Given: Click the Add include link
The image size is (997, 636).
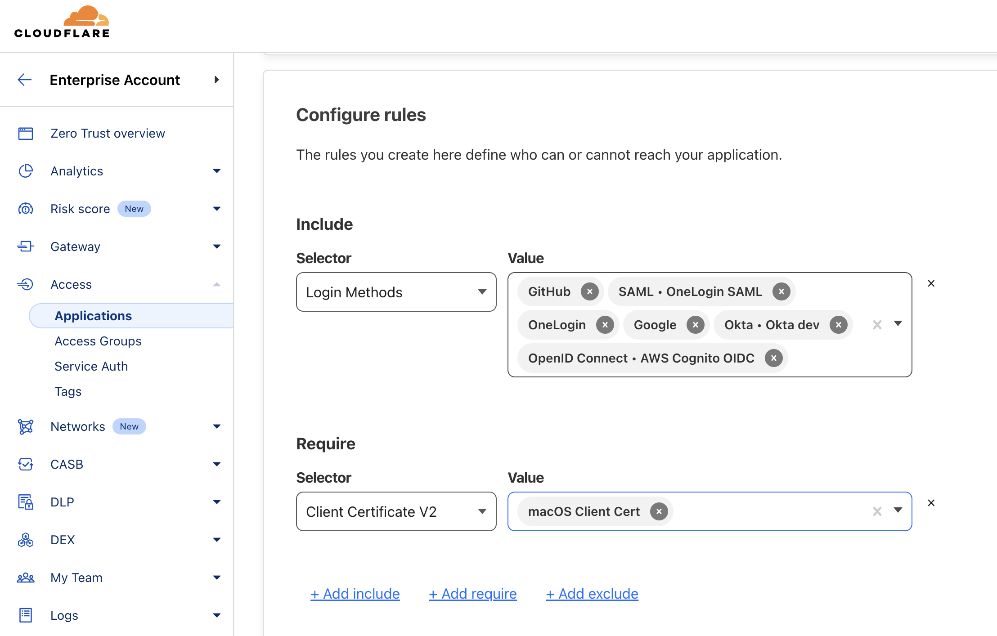Looking at the screenshot, I should (355, 593).
